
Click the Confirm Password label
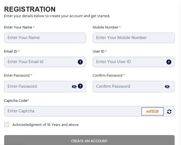point(107,75)
